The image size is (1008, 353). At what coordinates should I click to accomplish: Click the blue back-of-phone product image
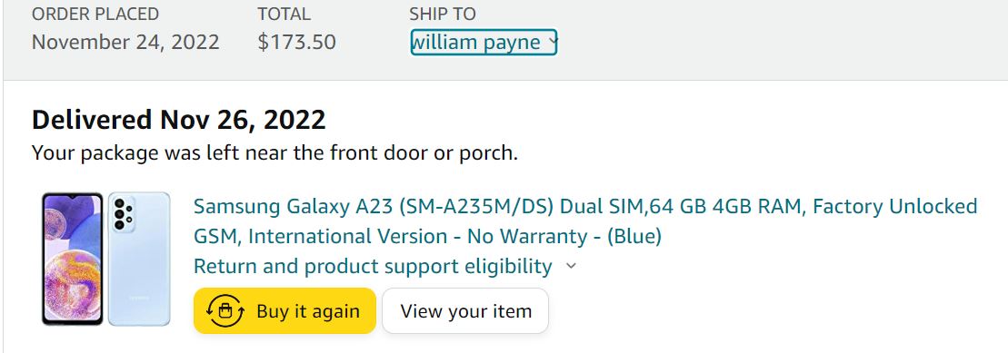139,259
